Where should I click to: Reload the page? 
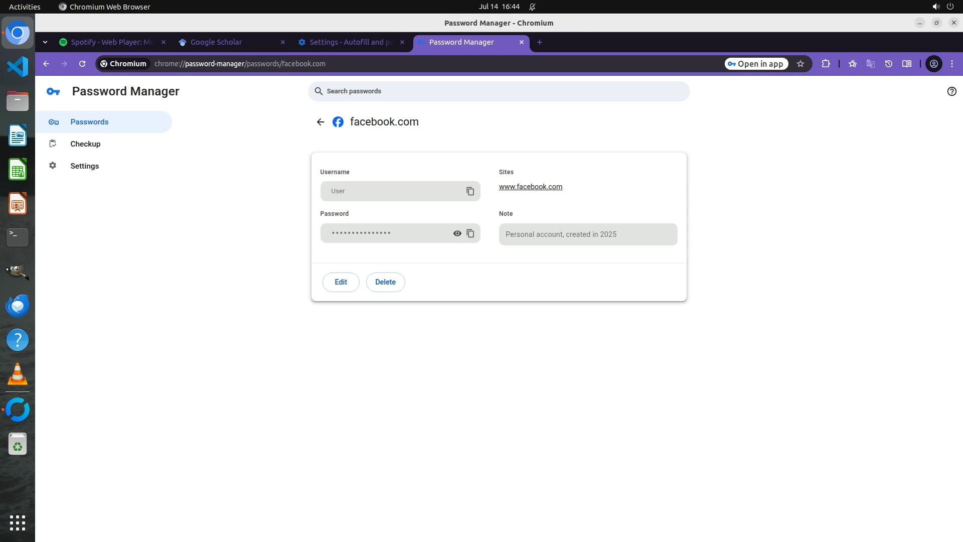click(x=82, y=64)
